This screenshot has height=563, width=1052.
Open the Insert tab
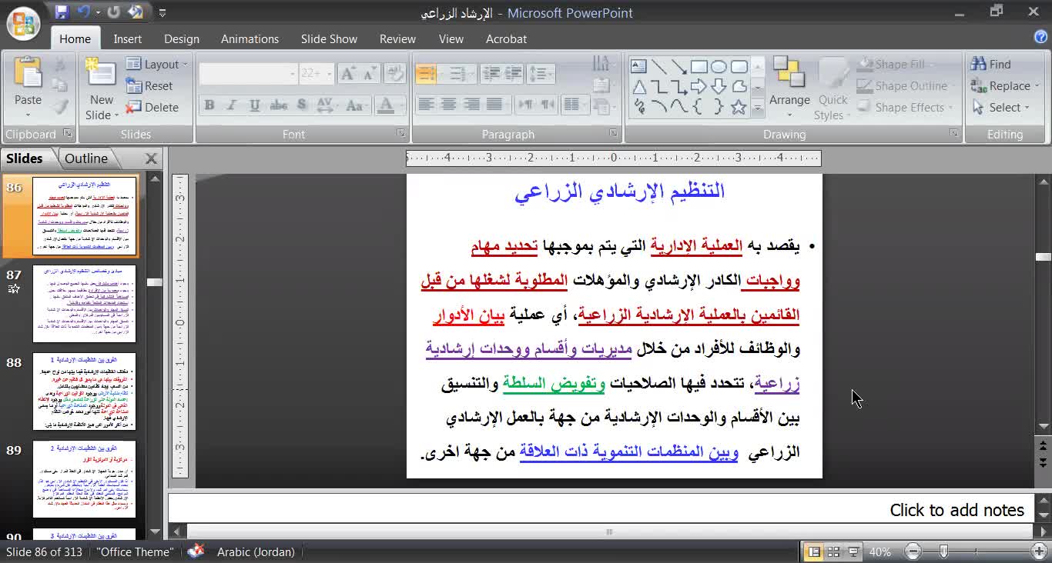(128, 39)
